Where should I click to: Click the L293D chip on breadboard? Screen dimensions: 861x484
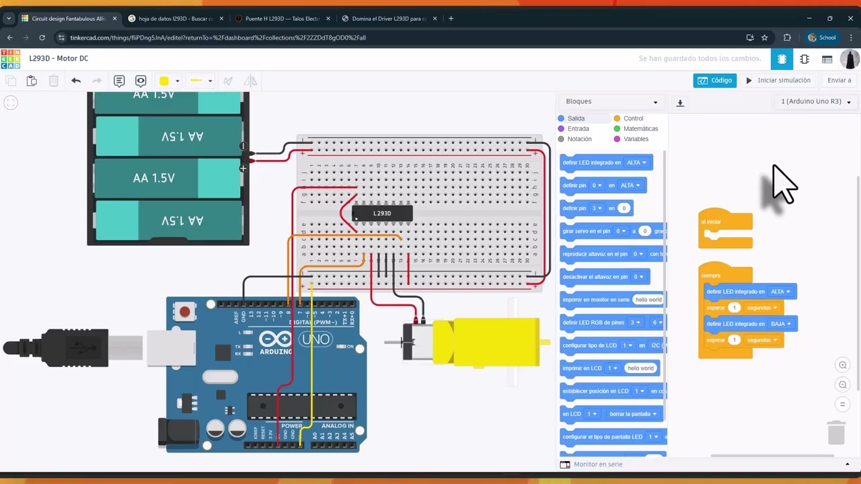point(382,213)
